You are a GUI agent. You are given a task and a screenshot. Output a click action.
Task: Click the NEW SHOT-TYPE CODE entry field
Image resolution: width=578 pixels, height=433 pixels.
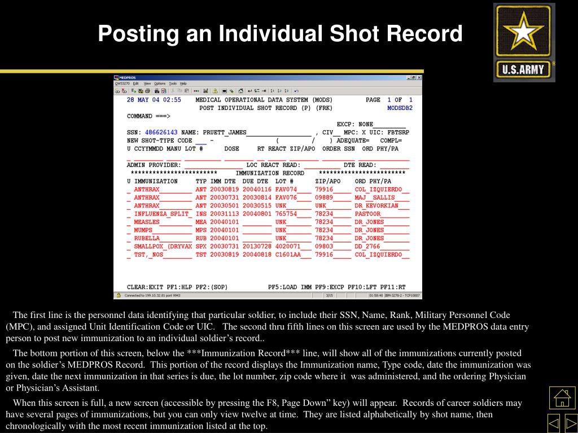tap(201, 141)
